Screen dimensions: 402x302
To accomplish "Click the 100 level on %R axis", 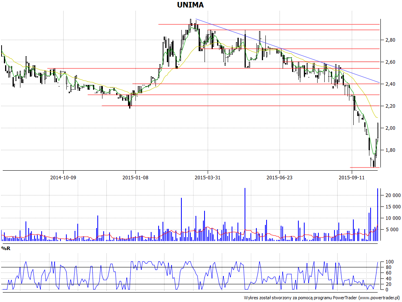I will click(389, 262).
